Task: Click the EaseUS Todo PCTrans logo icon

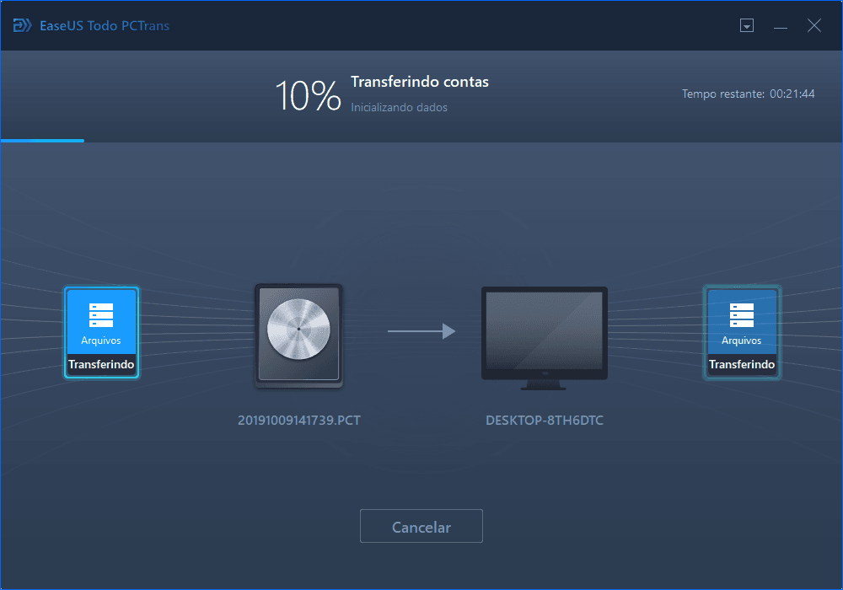Action: [x=22, y=25]
